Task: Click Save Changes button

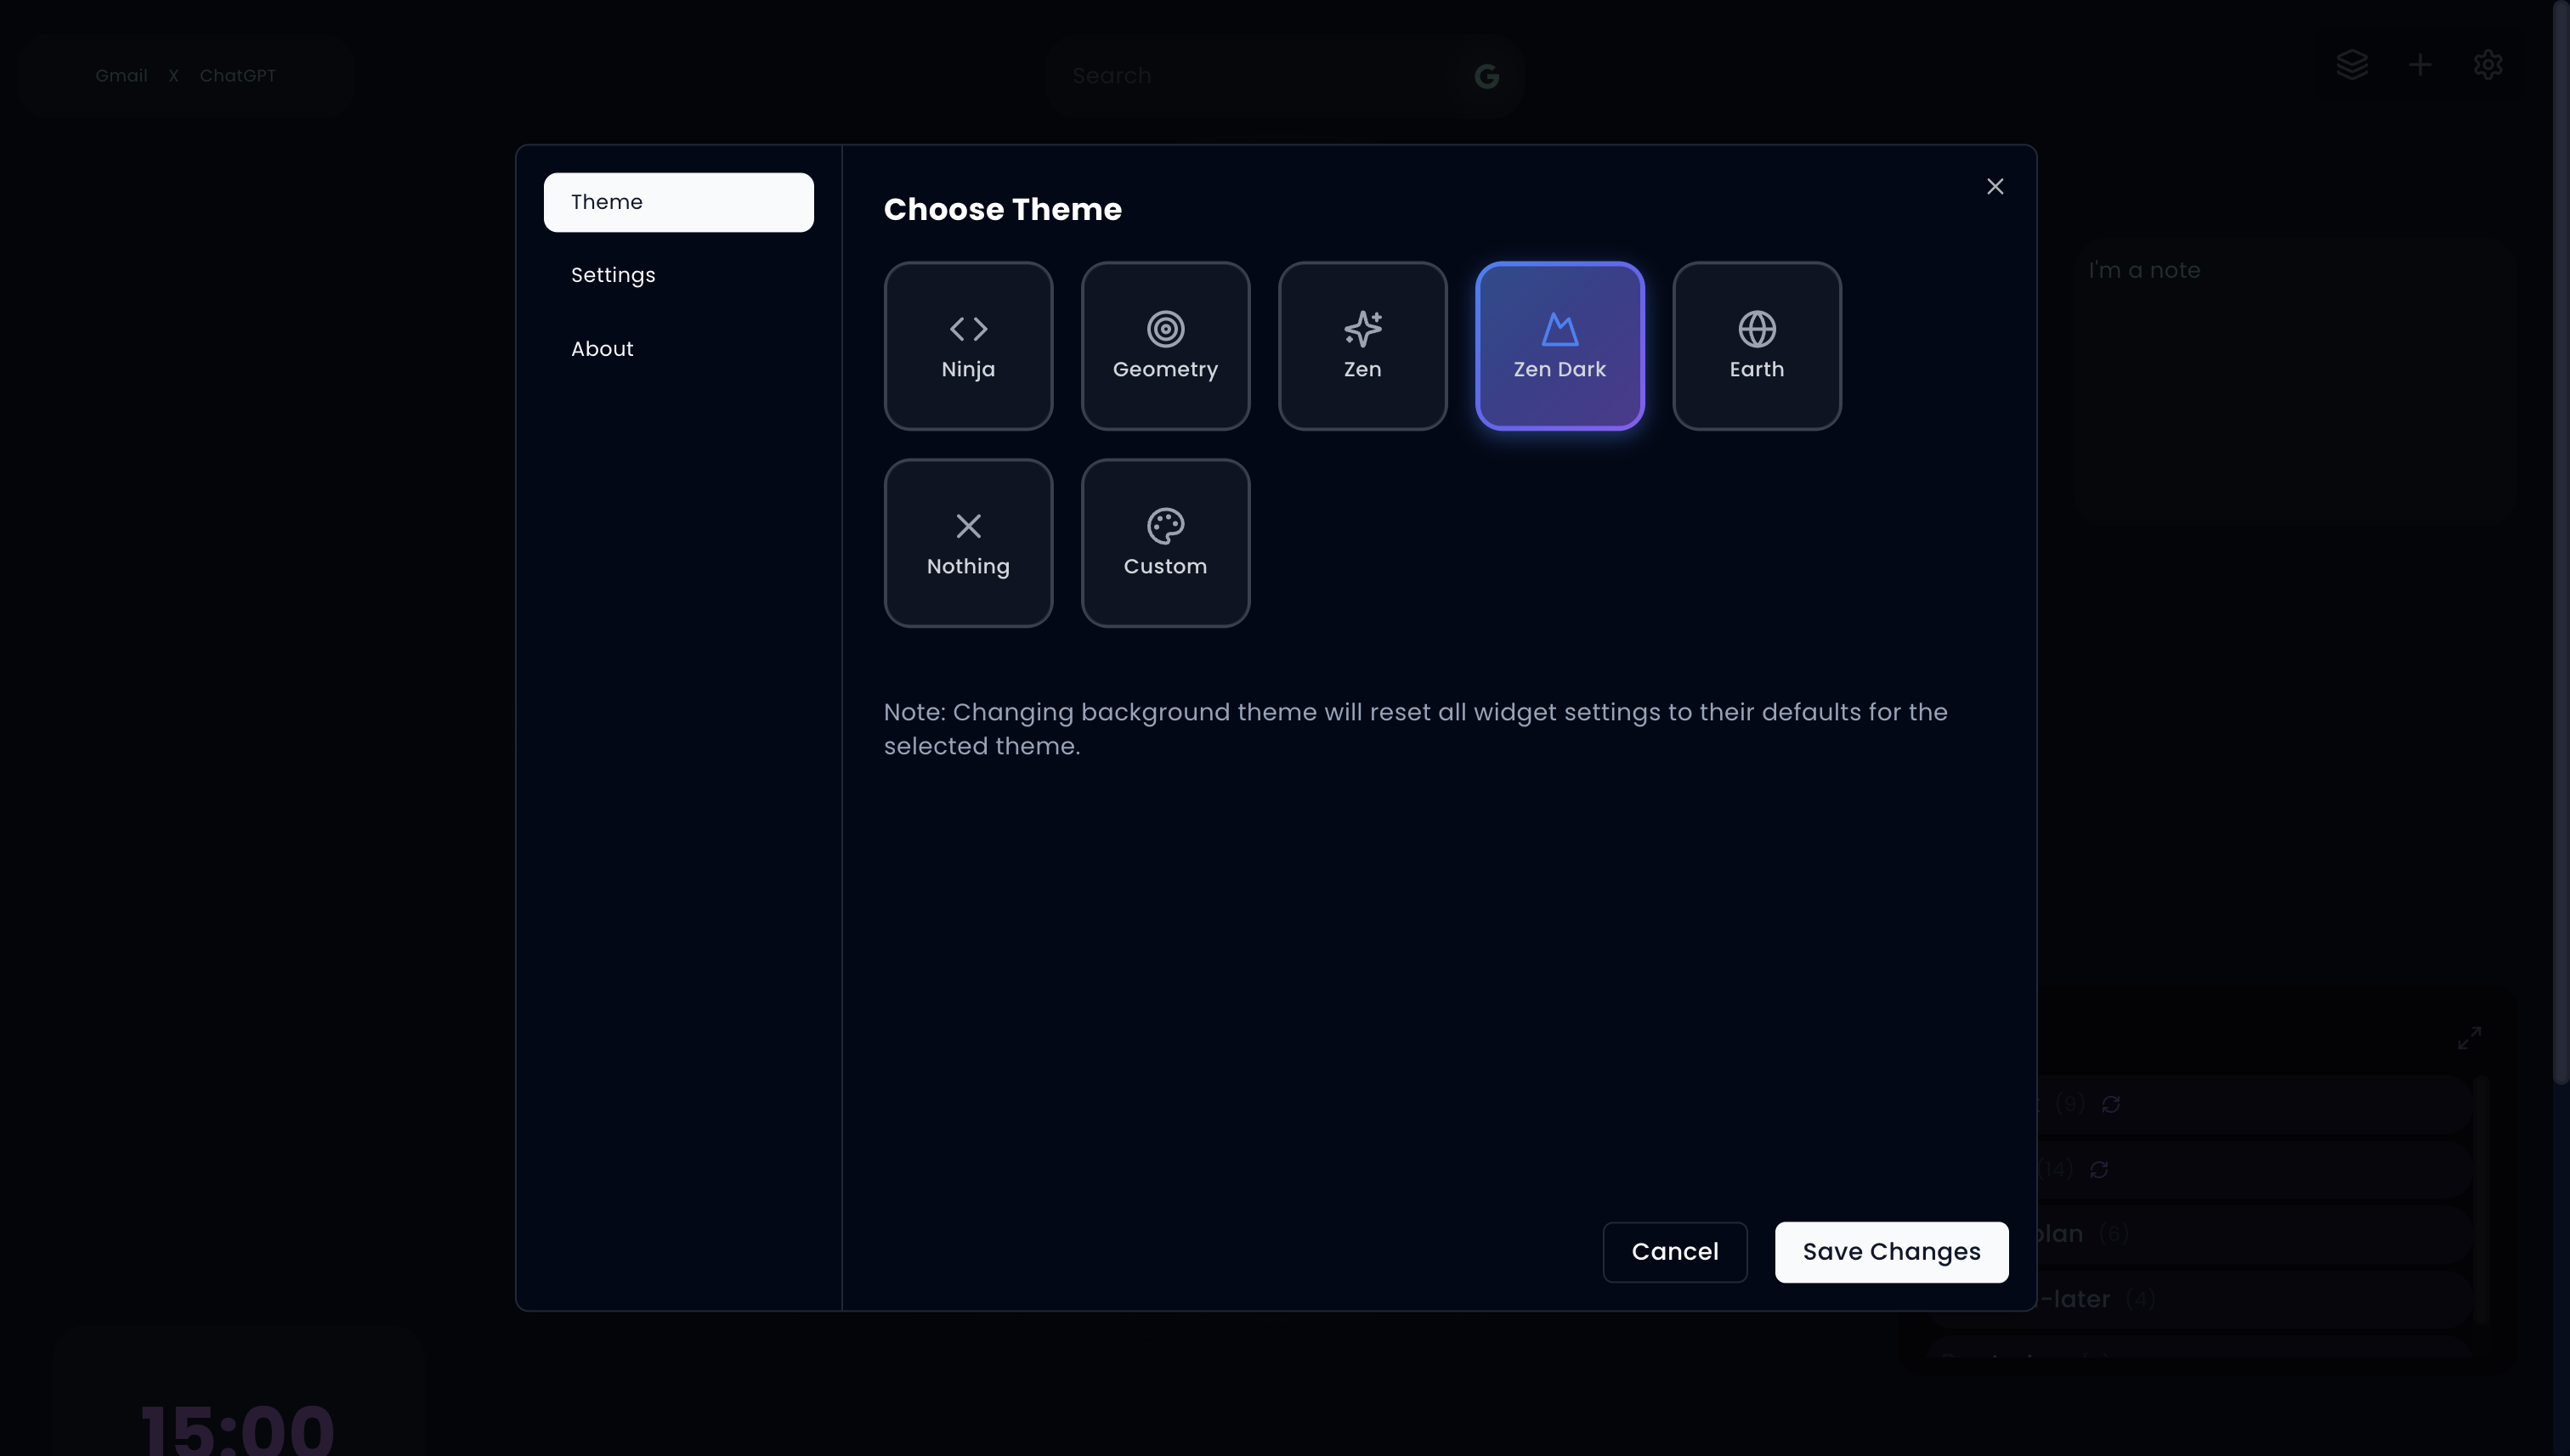Action: [1891, 1252]
